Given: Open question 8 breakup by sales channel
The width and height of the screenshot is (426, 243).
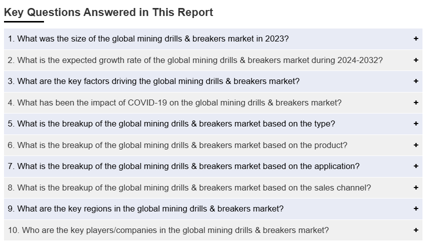Looking at the screenshot, I should pos(189,187).
